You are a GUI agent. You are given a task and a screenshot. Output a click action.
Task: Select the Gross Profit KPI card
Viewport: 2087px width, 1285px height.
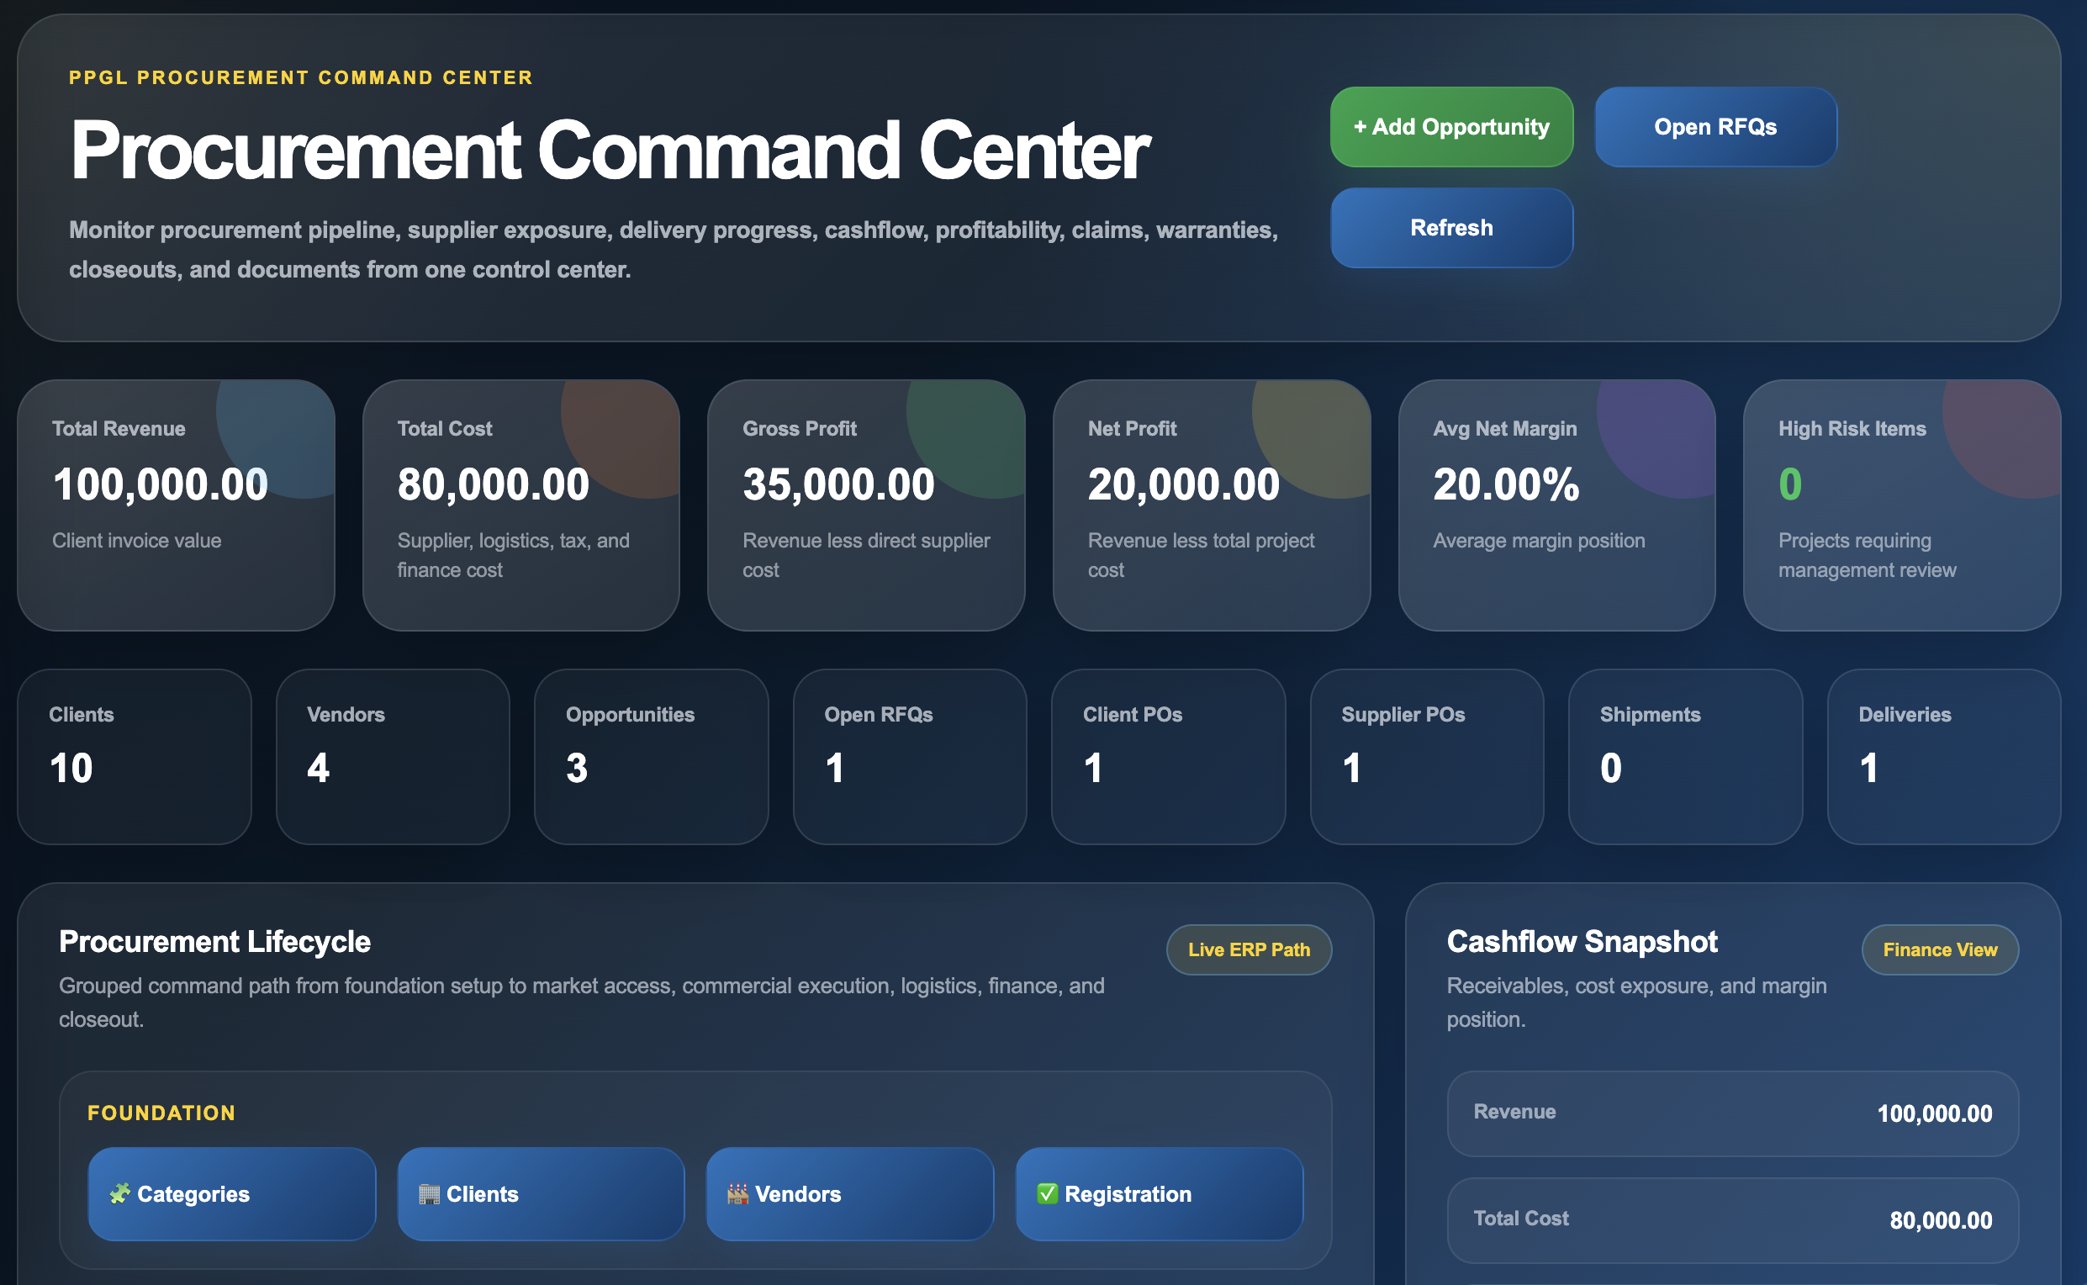[x=866, y=505]
